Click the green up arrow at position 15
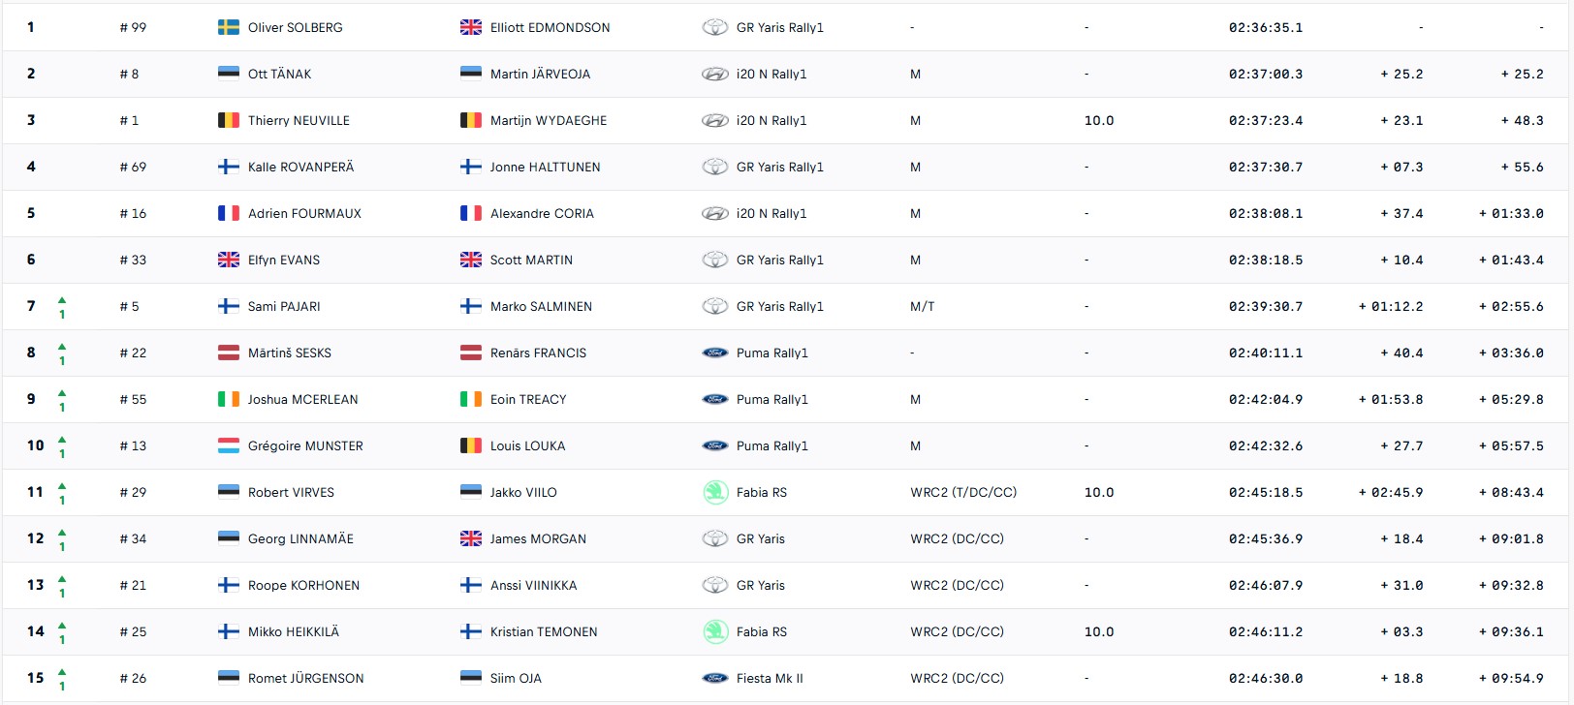Image resolution: width=1574 pixels, height=705 pixels. coord(62,671)
